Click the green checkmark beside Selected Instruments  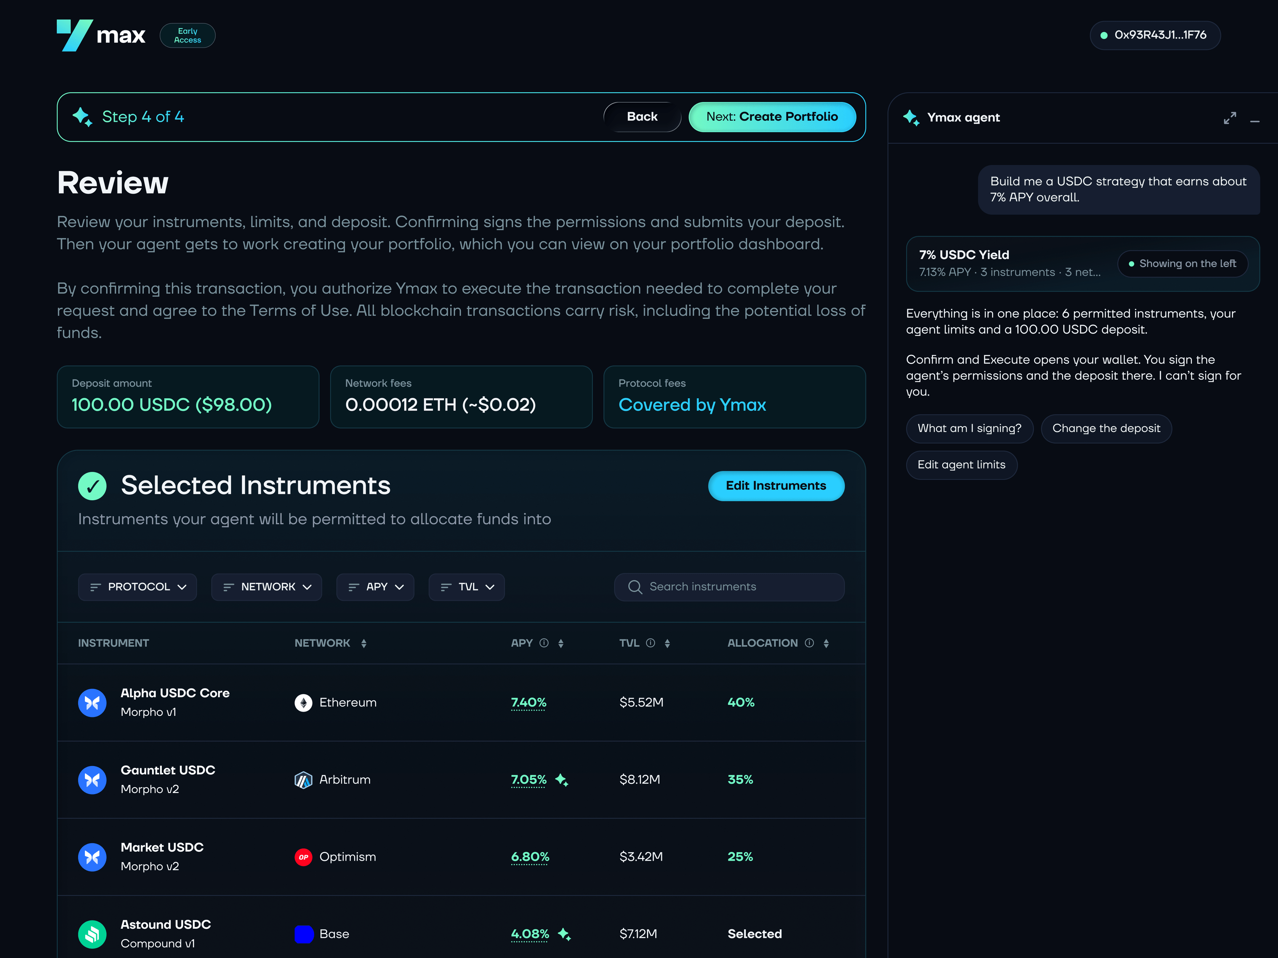point(93,486)
